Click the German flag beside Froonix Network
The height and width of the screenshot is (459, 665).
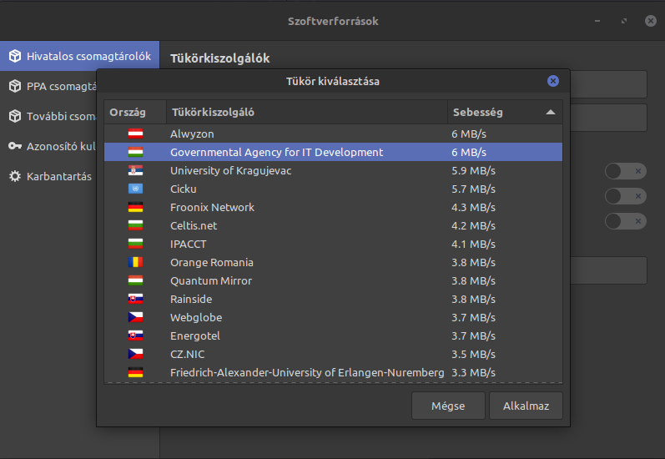coord(135,207)
